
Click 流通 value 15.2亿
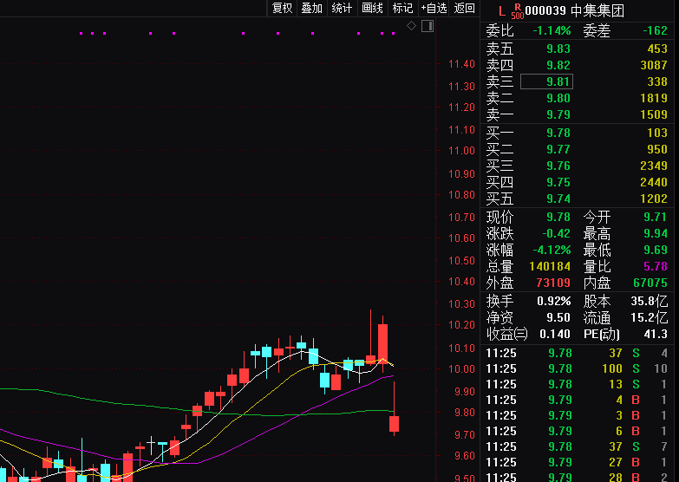(650, 317)
